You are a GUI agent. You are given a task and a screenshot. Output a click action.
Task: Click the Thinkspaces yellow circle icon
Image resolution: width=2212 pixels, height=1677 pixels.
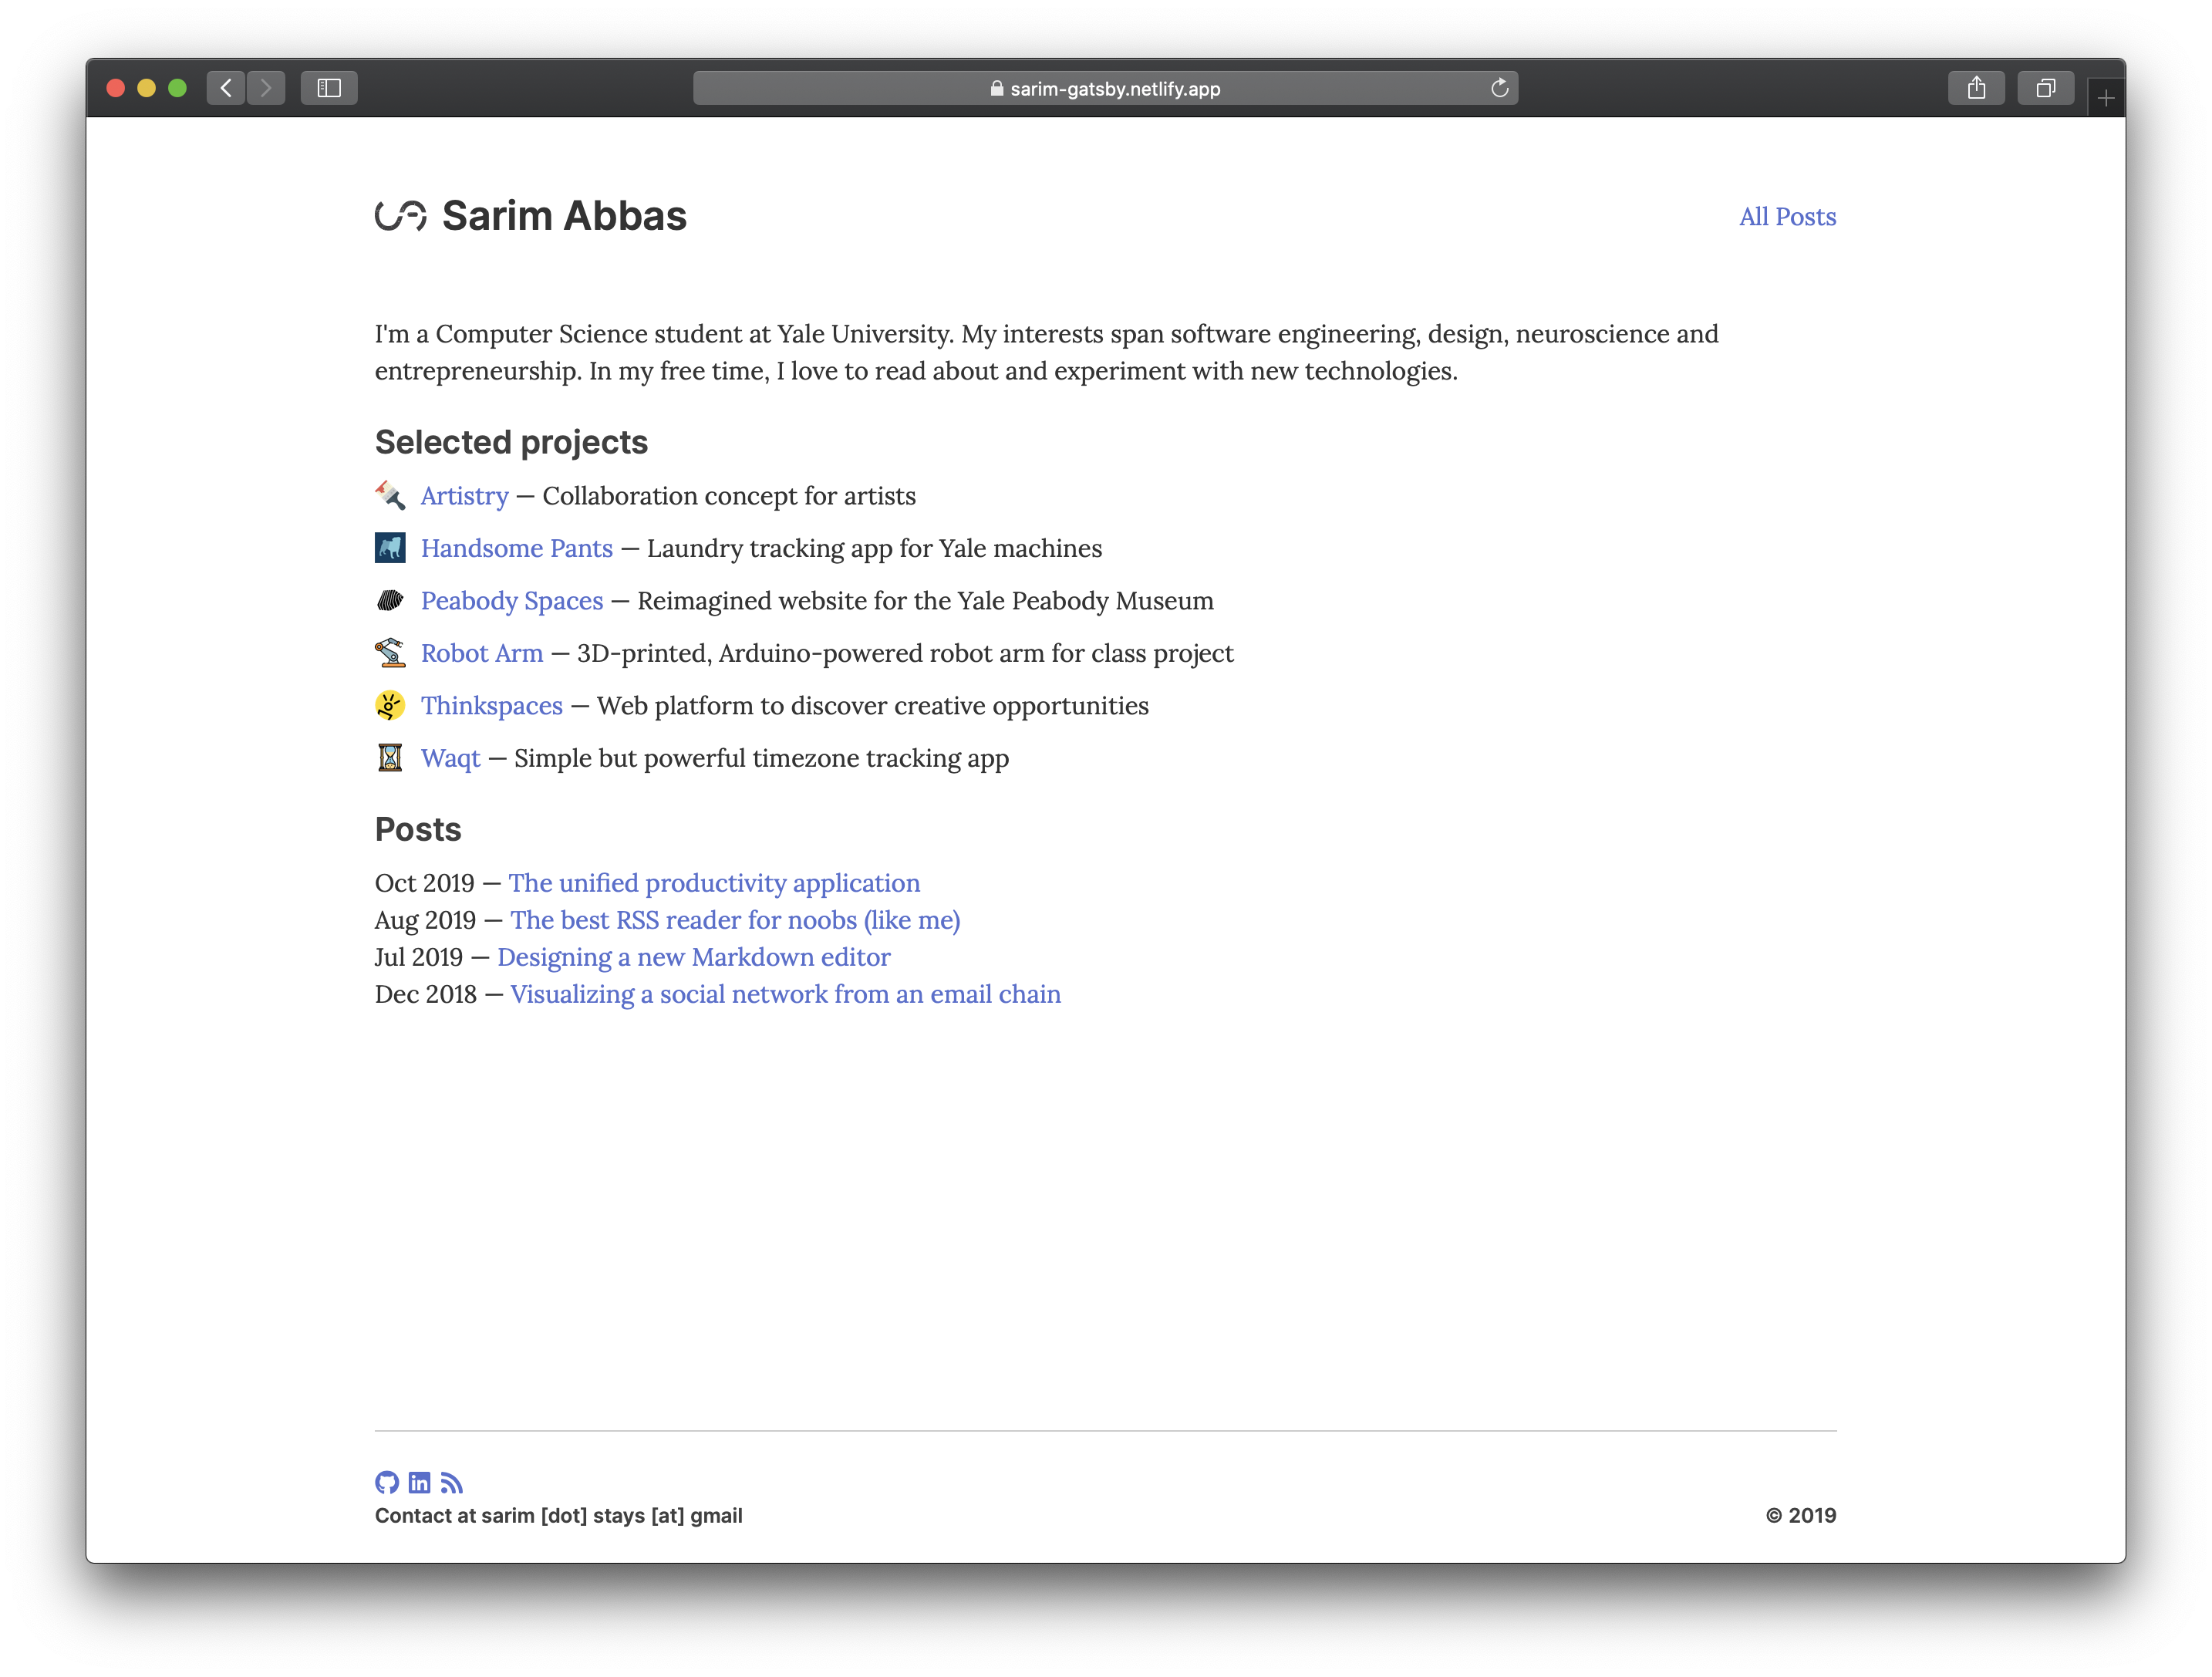[390, 705]
